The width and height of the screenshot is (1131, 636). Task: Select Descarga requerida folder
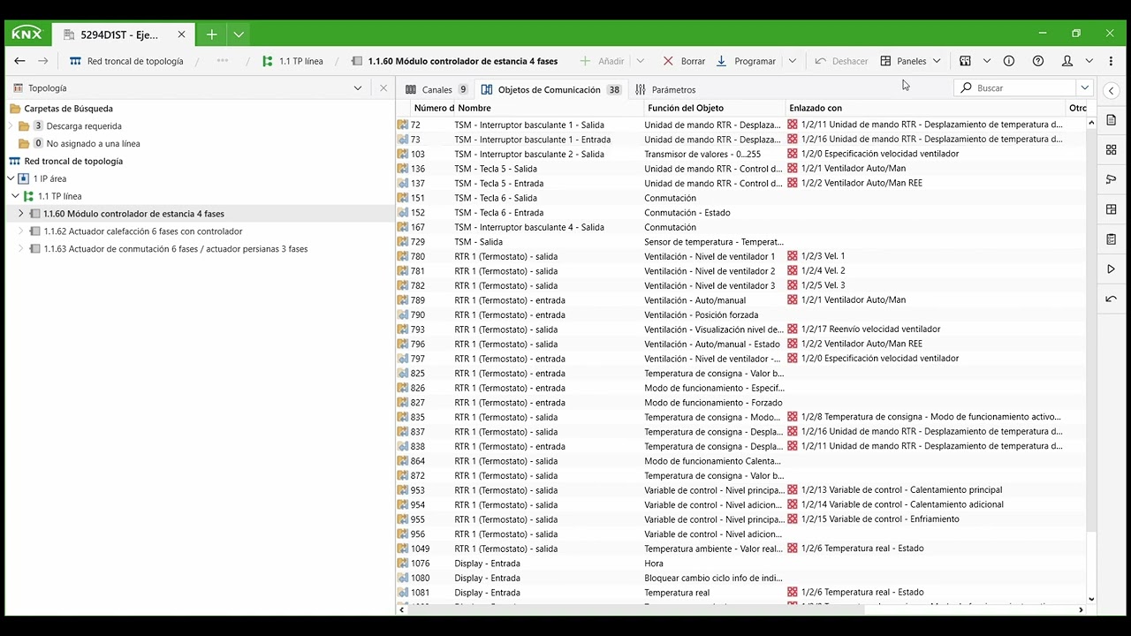[x=84, y=126]
